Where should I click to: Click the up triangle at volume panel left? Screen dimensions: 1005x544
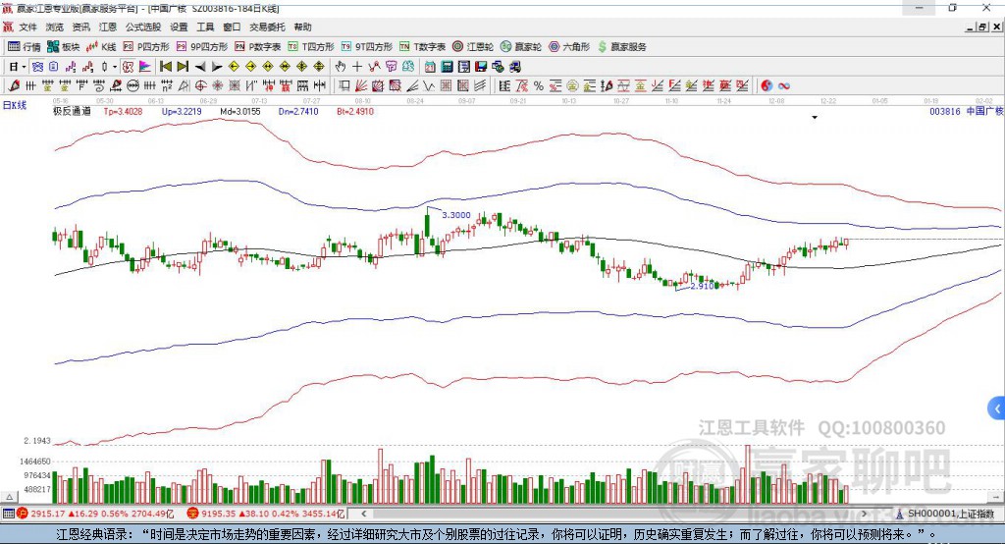pyautogui.click(x=9, y=497)
